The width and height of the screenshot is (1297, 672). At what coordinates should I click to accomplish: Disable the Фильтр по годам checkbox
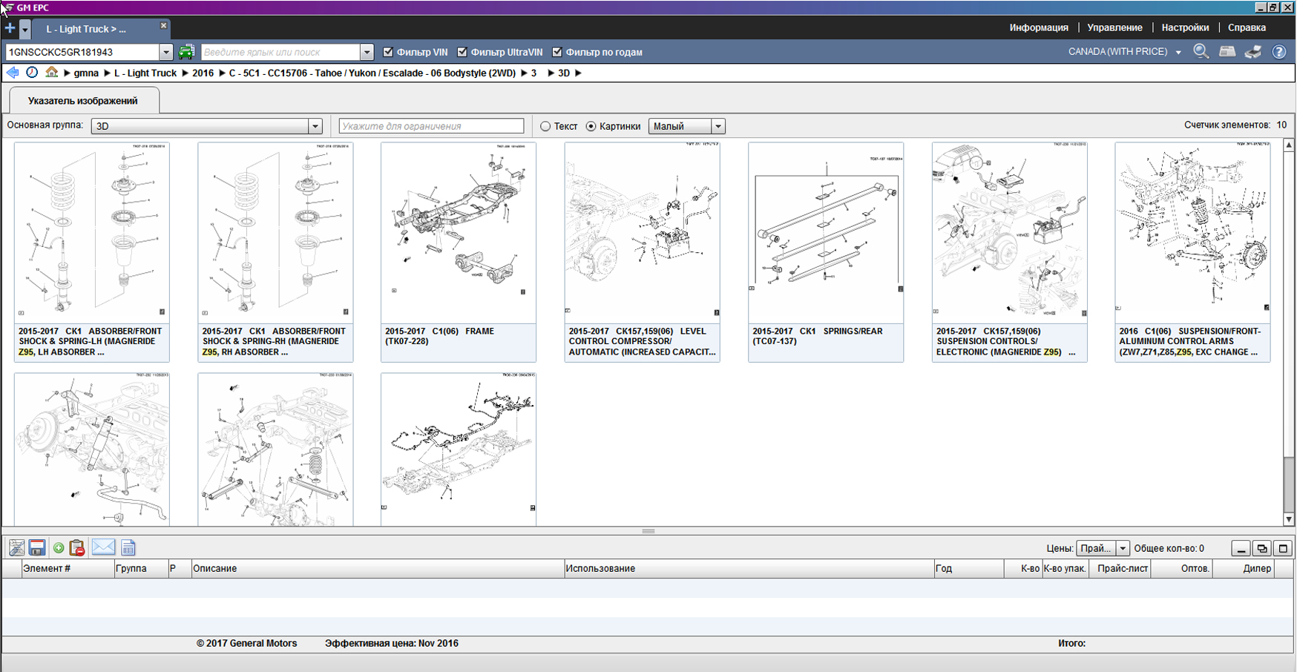pos(557,52)
